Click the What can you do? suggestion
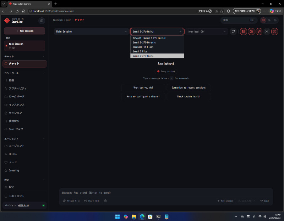This screenshot has width=284, height=221. pyautogui.click(x=143, y=87)
